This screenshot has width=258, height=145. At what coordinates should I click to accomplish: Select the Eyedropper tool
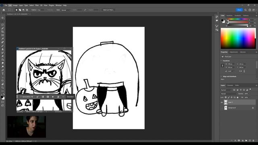coord(2,39)
